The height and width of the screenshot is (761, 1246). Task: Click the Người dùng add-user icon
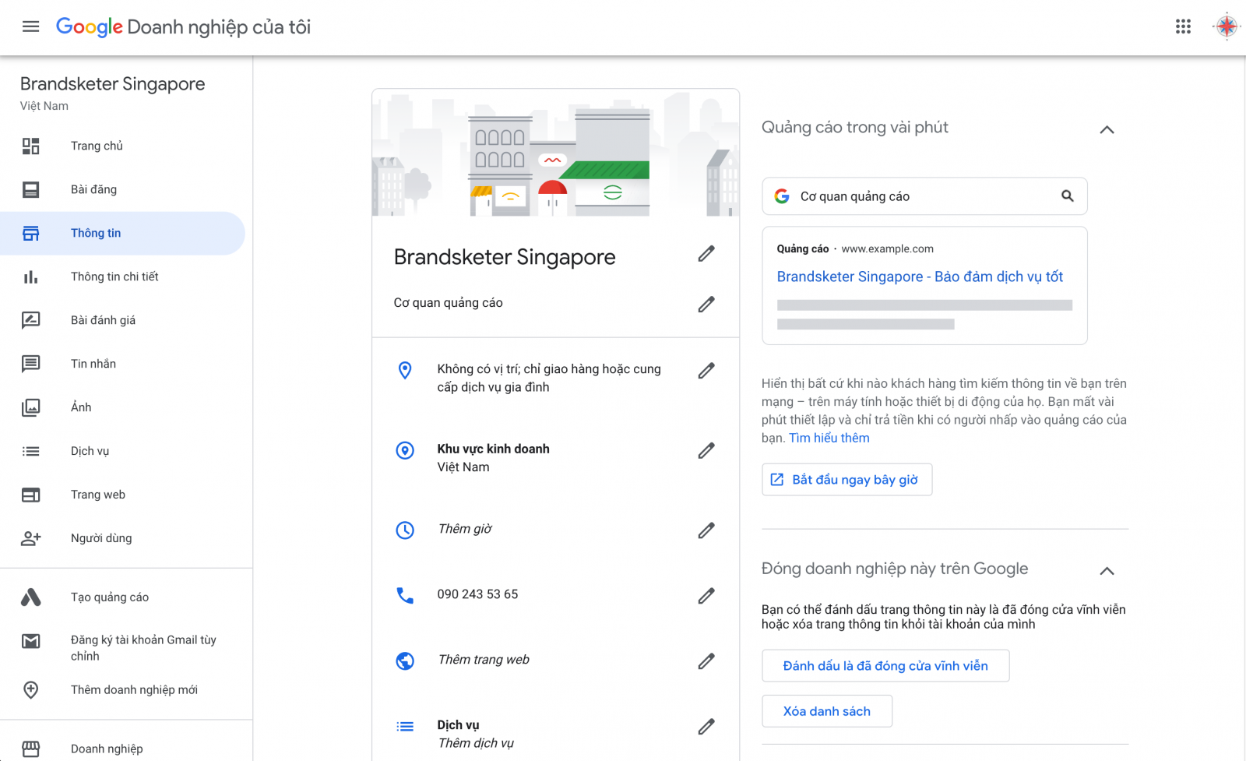click(x=30, y=538)
